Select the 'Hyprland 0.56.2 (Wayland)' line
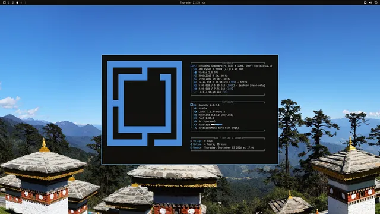Image resolution: width=380 pixels, height=214 pixels. pyautogui.click(x=216, y=115)
